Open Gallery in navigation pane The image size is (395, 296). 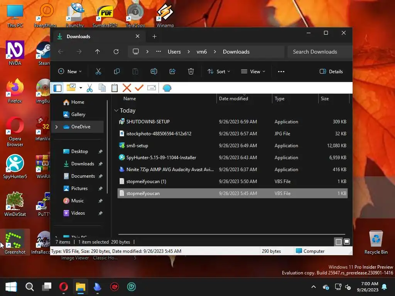(78, 114)
